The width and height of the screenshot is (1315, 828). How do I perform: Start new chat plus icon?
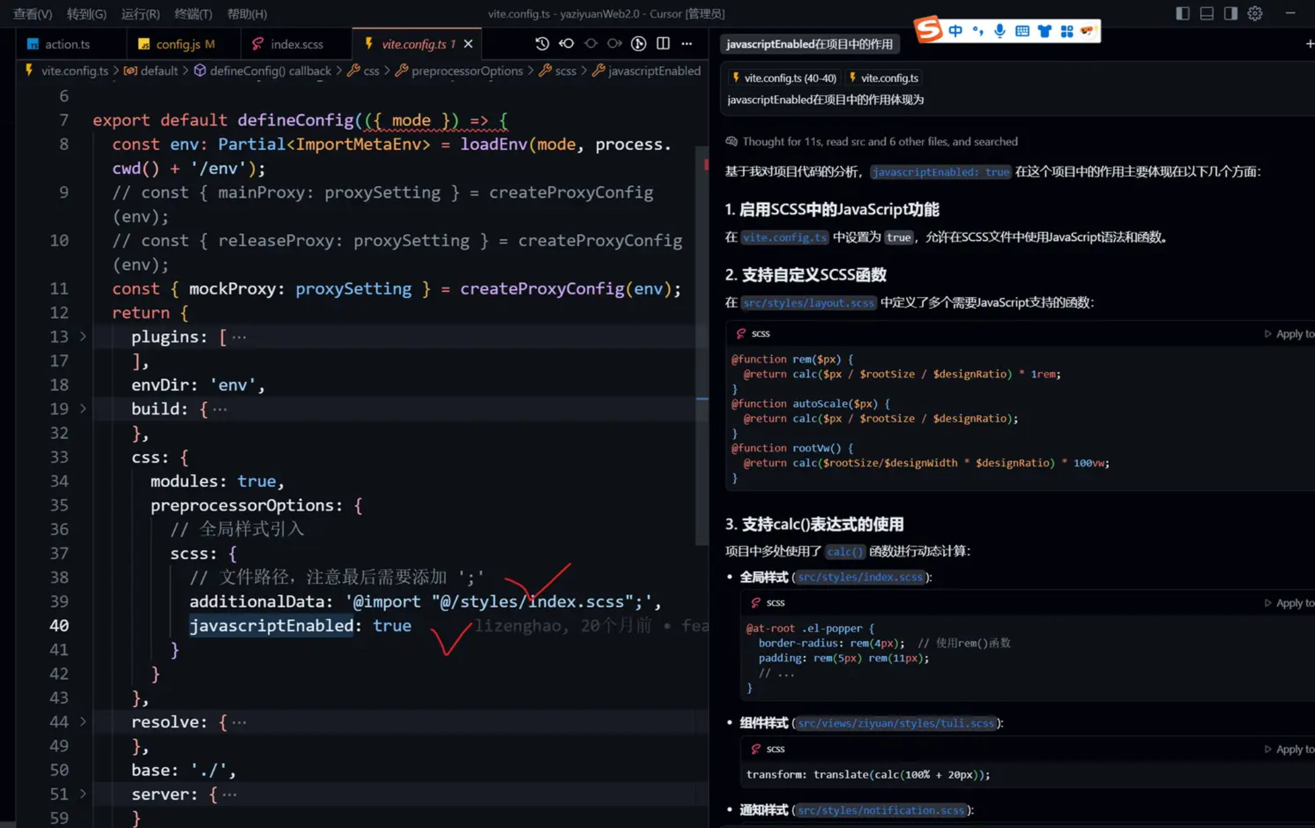(1309, 44)
